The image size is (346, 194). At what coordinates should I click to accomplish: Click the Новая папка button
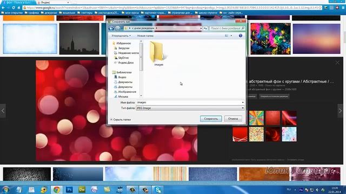(x=145, y=36)
